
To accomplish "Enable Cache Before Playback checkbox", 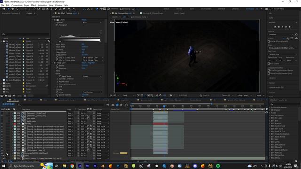I will [x=269, y=41].
